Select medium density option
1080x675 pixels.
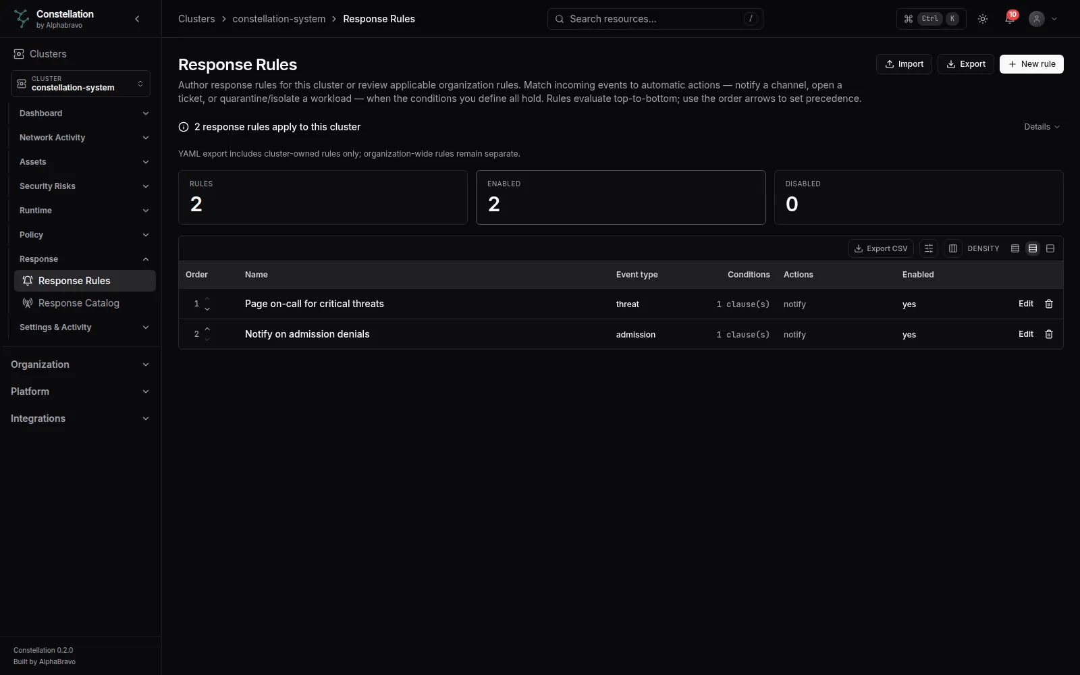[x=1033, y=248]
